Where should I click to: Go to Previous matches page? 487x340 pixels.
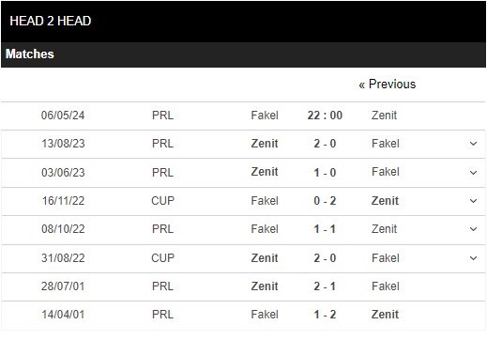coord(388,85)
